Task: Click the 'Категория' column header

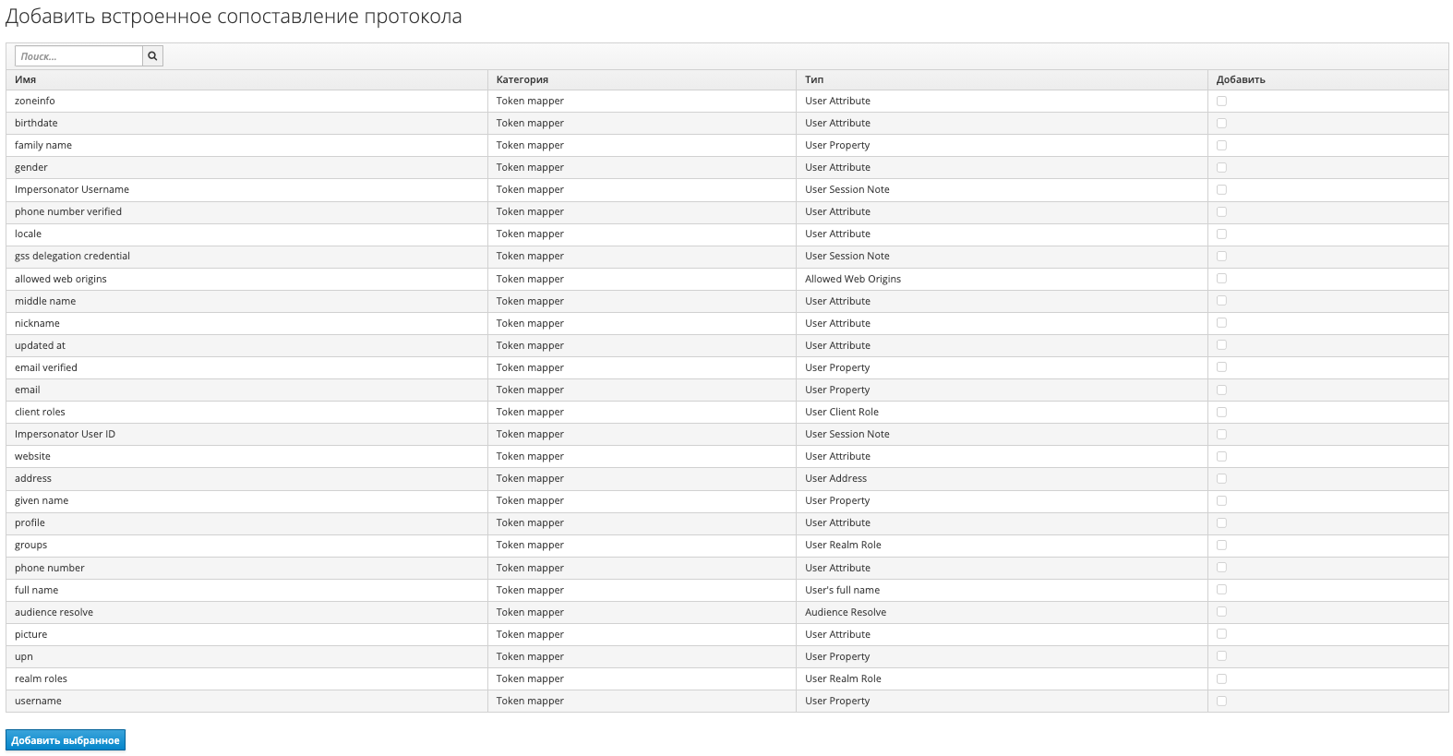Action: pos(522,79)
